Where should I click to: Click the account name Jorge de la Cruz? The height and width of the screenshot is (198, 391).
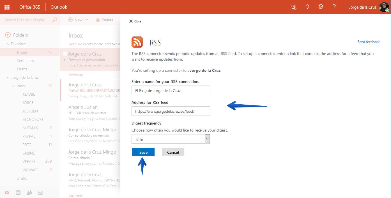[x=362, y=7]
